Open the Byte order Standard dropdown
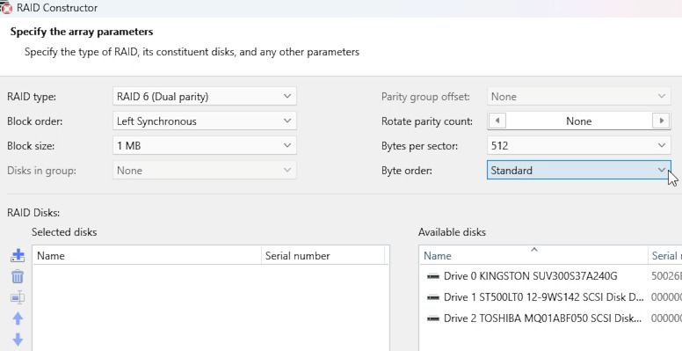The width and height of the screenshot is (682, 351). coord(579,171)
